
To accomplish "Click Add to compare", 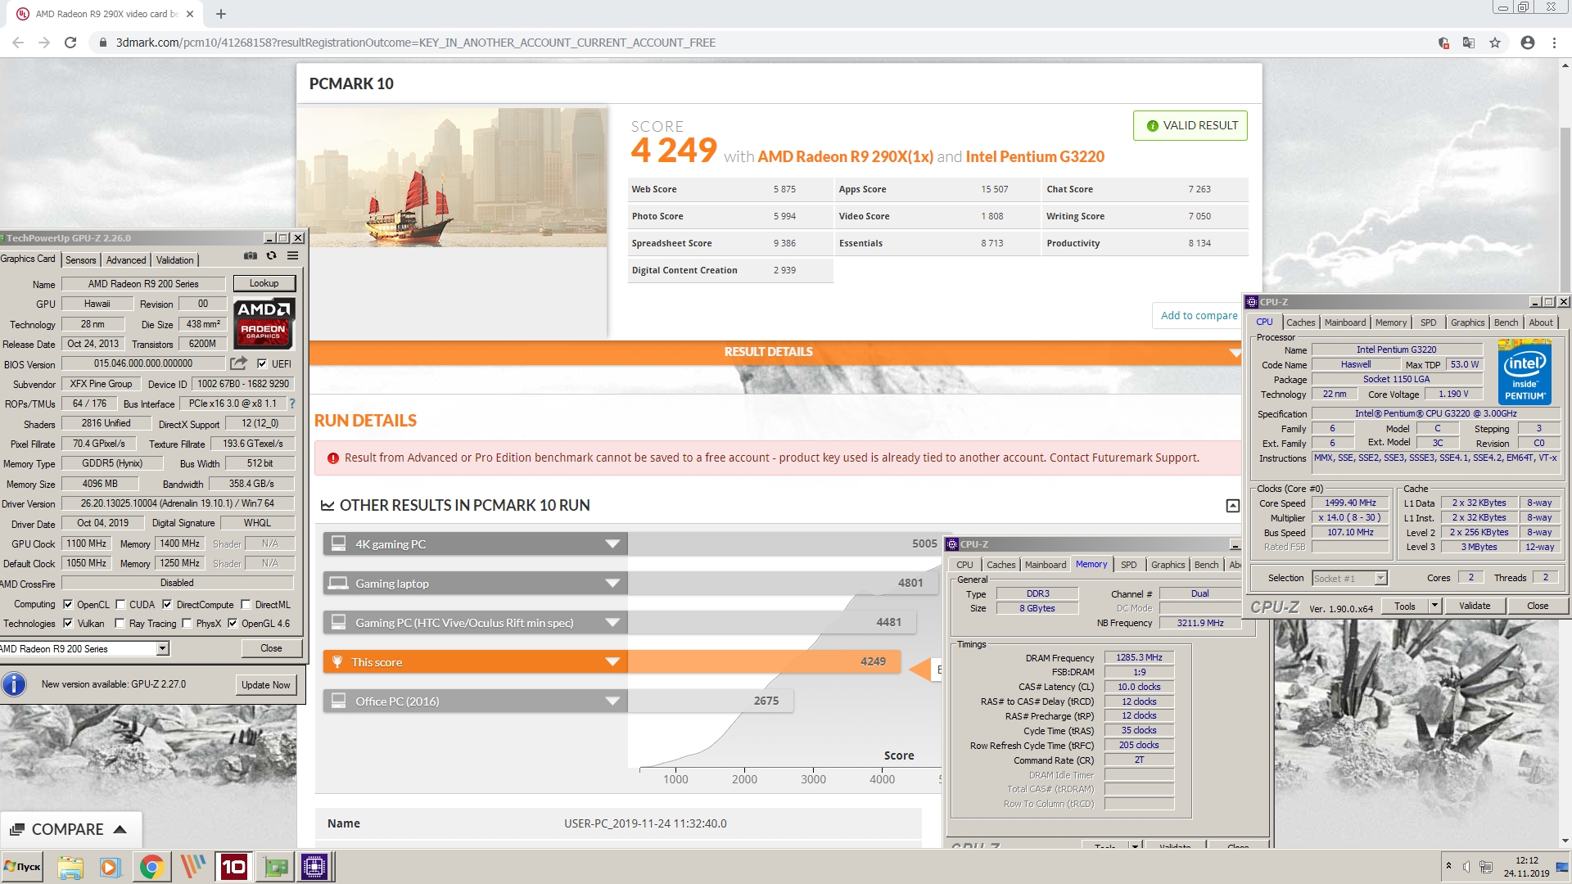I will 1199,315.
